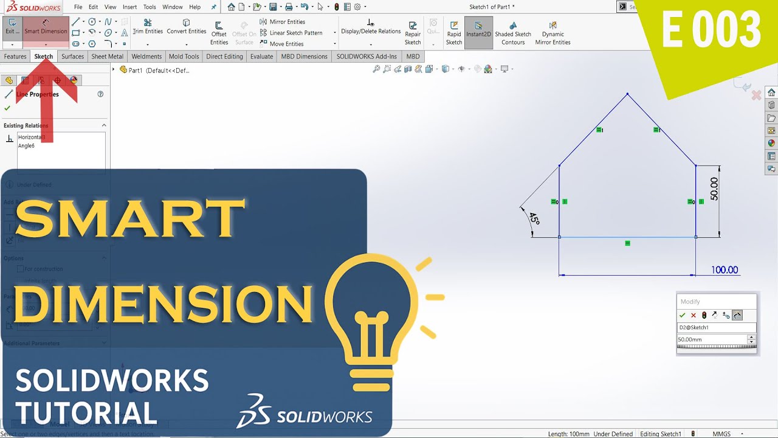Choose the Polygon sketch tool
Screen dimensions: 778x438
pos(92,44)
